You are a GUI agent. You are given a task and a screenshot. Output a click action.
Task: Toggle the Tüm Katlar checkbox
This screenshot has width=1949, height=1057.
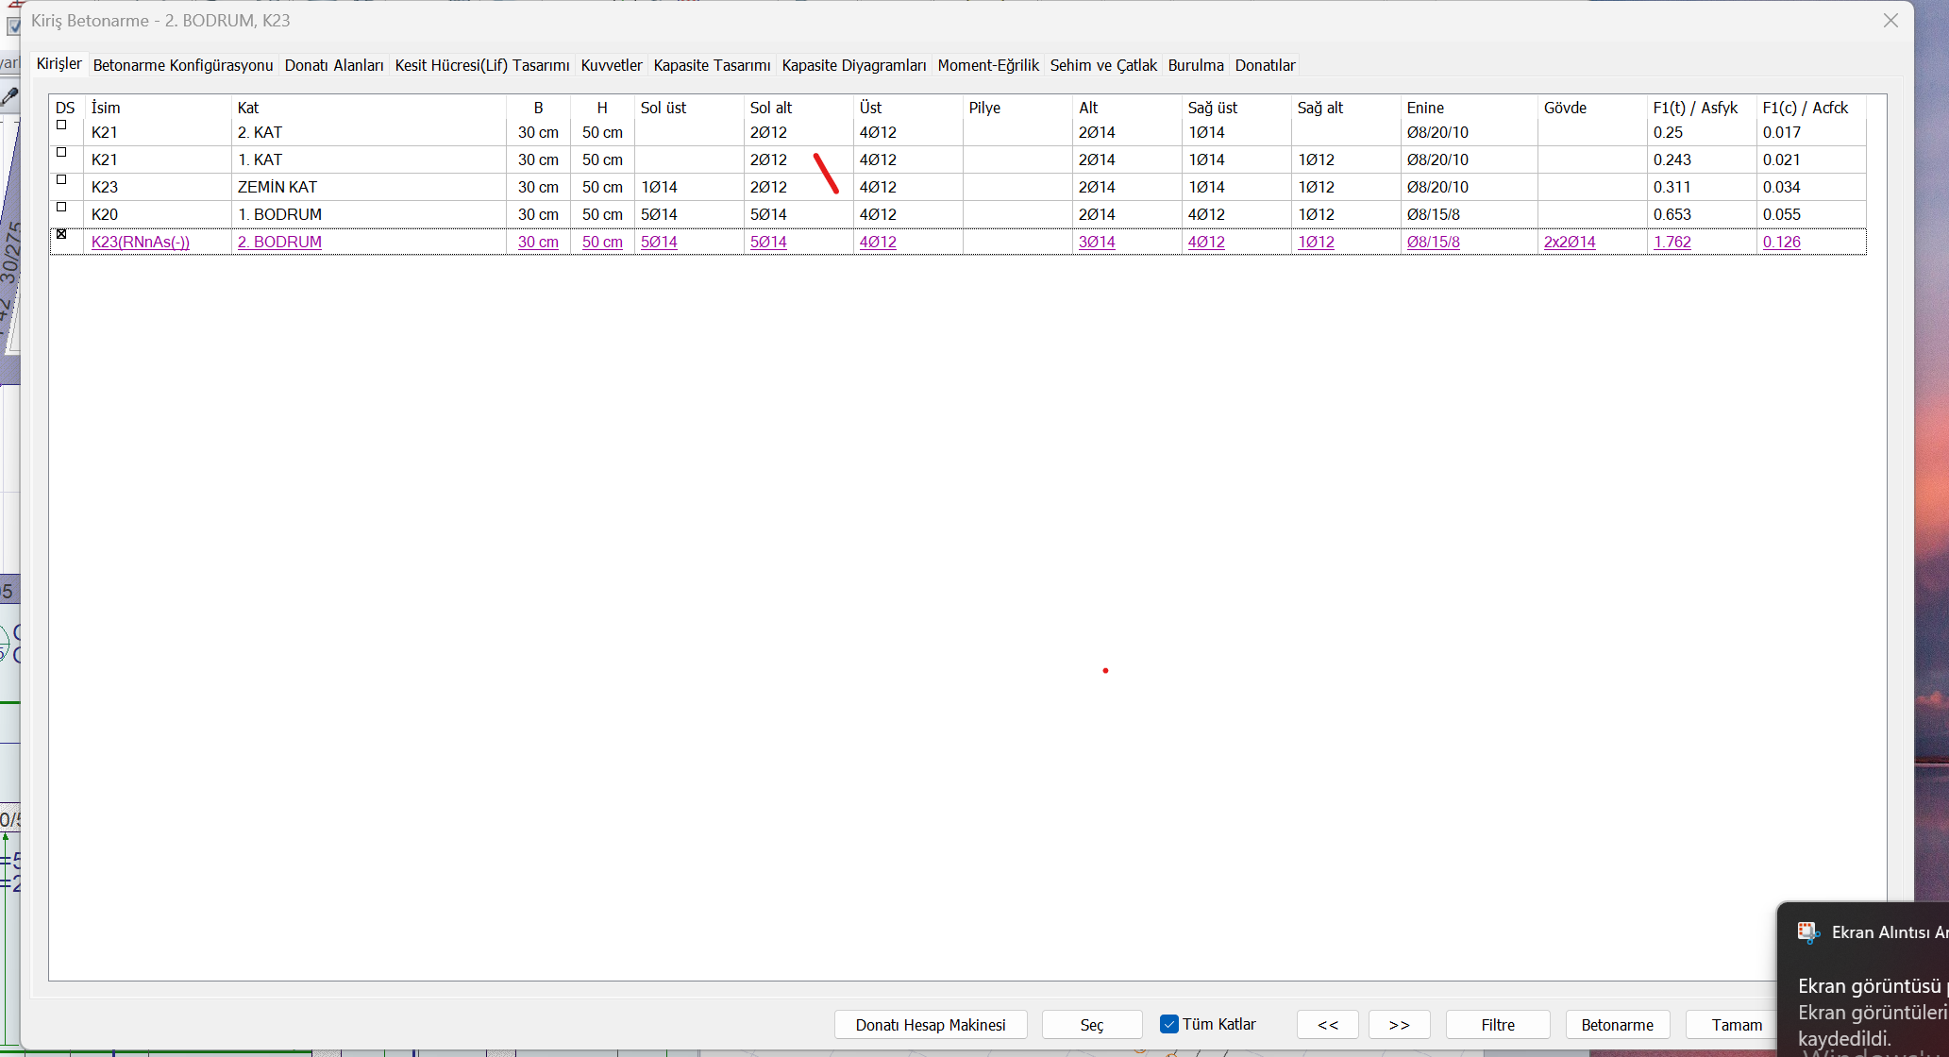(1169, 1024)
